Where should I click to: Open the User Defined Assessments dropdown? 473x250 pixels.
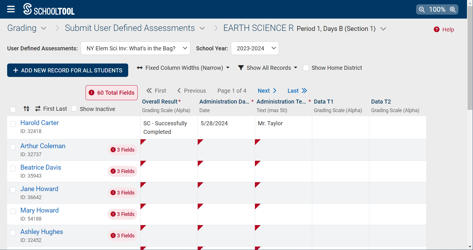(135, 48)
